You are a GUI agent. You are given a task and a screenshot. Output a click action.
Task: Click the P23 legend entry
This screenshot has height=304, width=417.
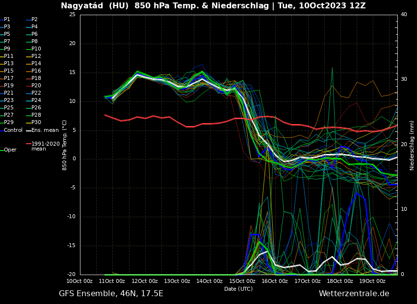9,101
